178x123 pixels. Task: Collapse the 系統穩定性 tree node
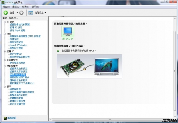(5, 60)
